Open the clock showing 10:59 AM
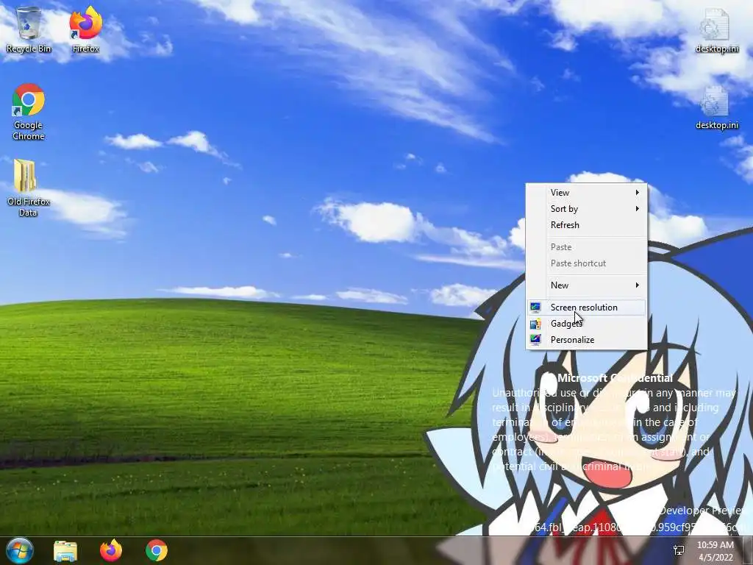 click(x=715, y=551)
